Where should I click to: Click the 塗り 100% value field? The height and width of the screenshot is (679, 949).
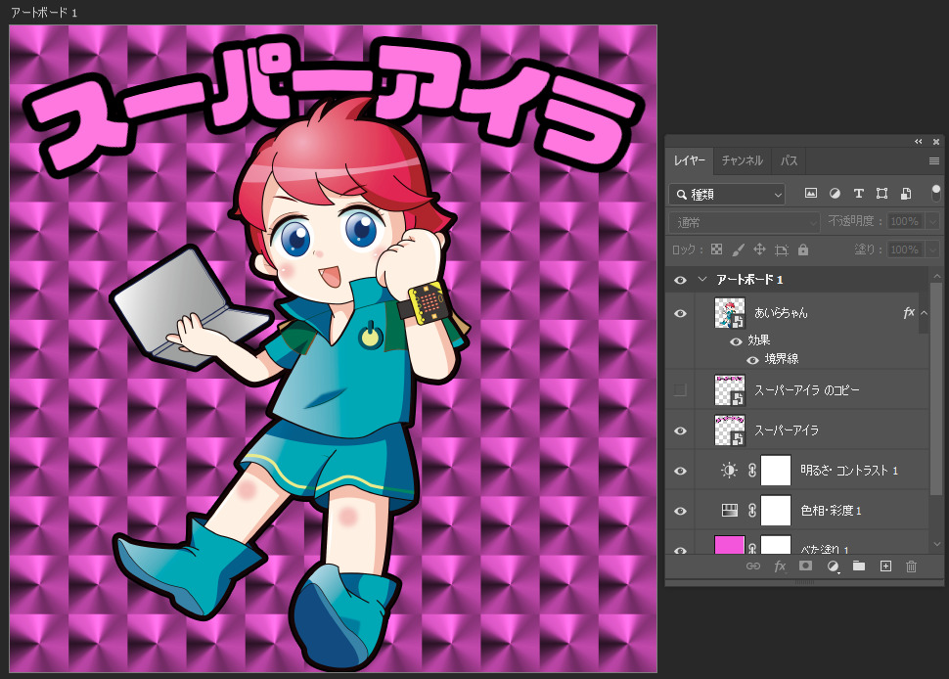[x=904, y=249]
